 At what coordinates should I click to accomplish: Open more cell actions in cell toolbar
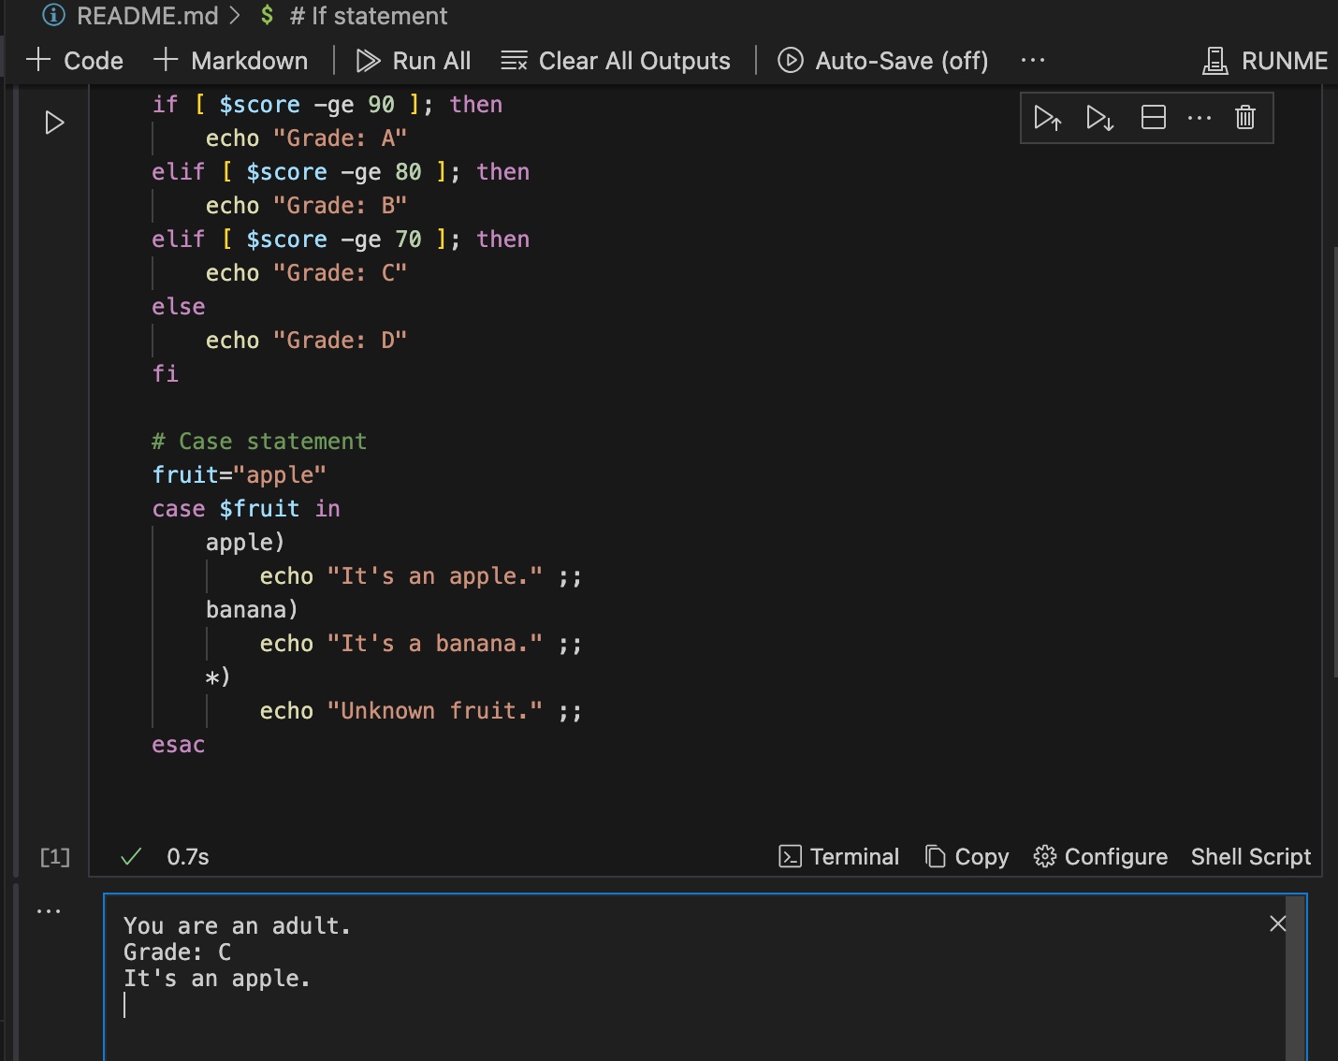pyautogui.click(x=1199, y=118)
